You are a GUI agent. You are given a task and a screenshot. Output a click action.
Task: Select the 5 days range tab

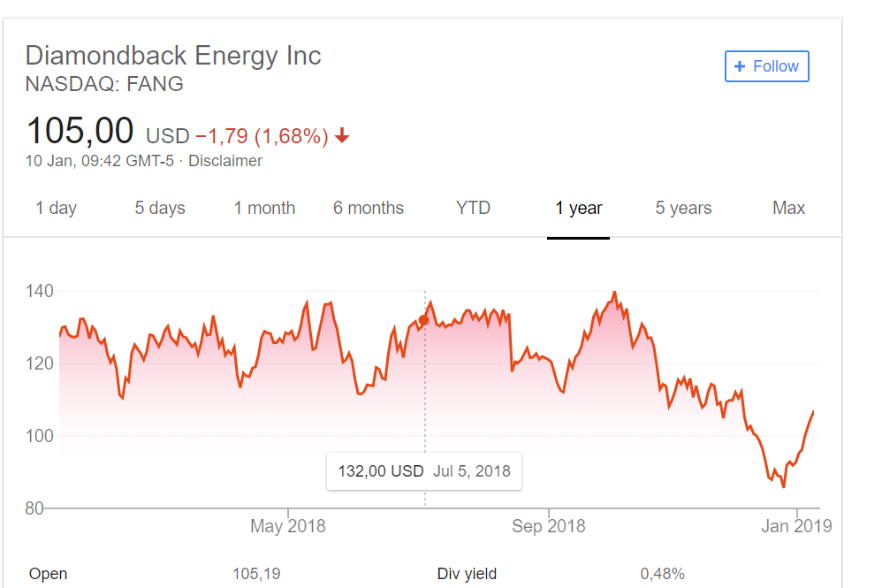(160, 208)
